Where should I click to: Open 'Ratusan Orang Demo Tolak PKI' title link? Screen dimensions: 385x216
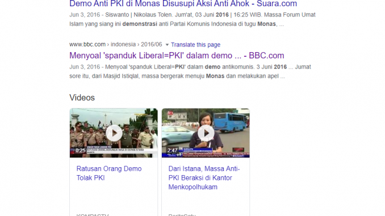click(x=109, y=173)
